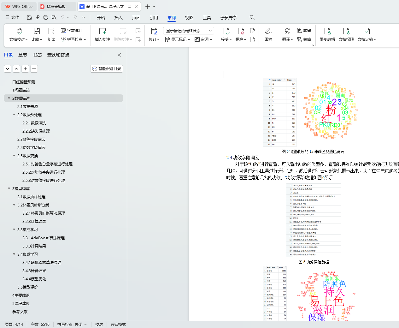Click the 拒绝 reject changes icon
Viewport: 399px width, 328px height.
click(241, 35)
